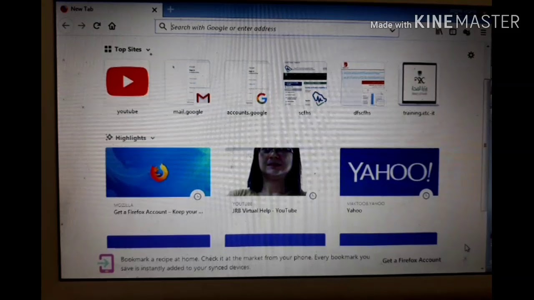This screenshot has width=534, height=300.
Task: Open the youtube top site tile
Action: (127, 88)
